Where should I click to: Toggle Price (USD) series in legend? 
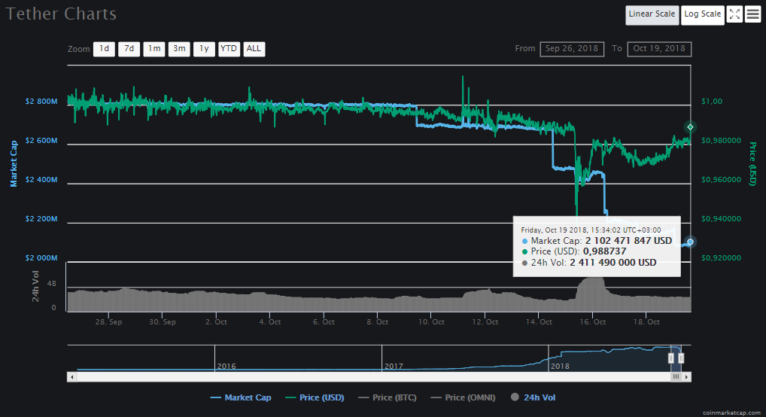314,397
